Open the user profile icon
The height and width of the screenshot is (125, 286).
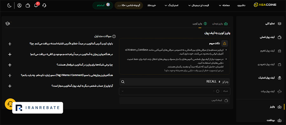tap(19, 5)
